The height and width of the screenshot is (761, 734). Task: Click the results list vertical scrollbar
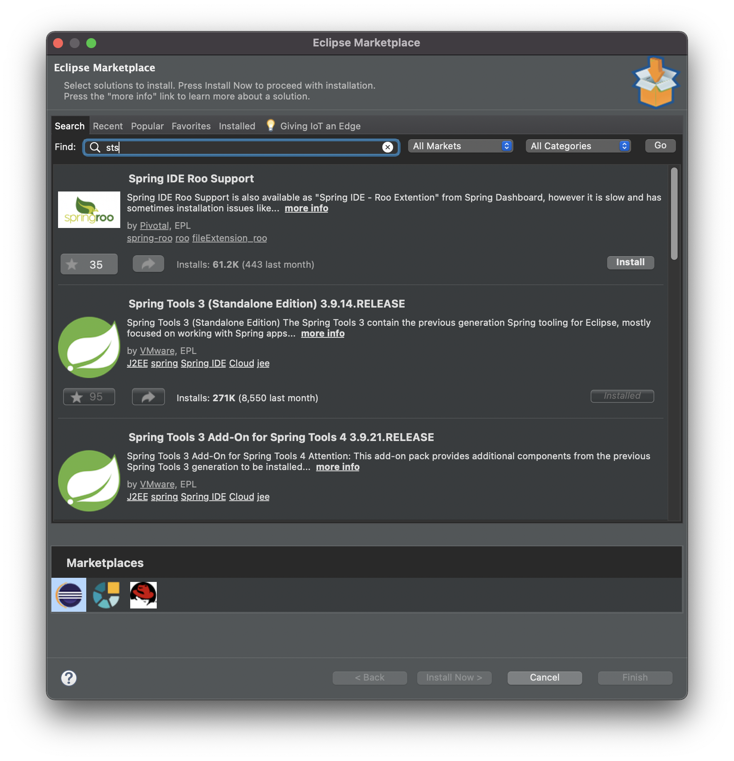(x=674, y=214)
